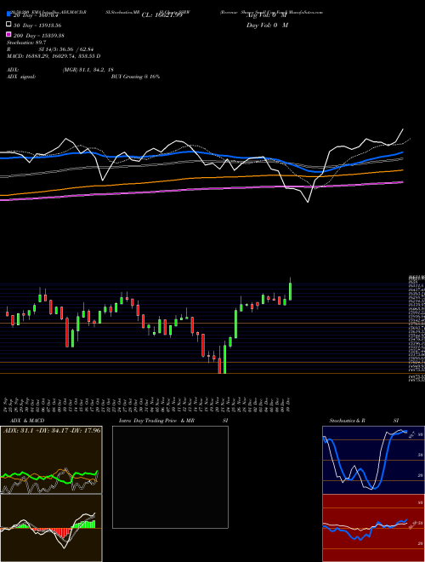
Task: Click the 'ADX signal:' label
Action: [x=21, y=77]
